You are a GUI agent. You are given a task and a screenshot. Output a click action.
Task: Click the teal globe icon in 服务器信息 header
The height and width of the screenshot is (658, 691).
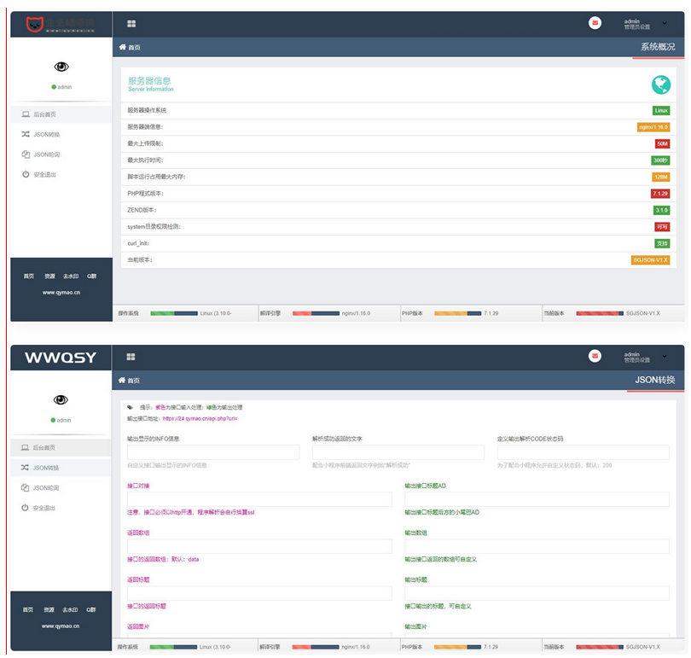659,84
